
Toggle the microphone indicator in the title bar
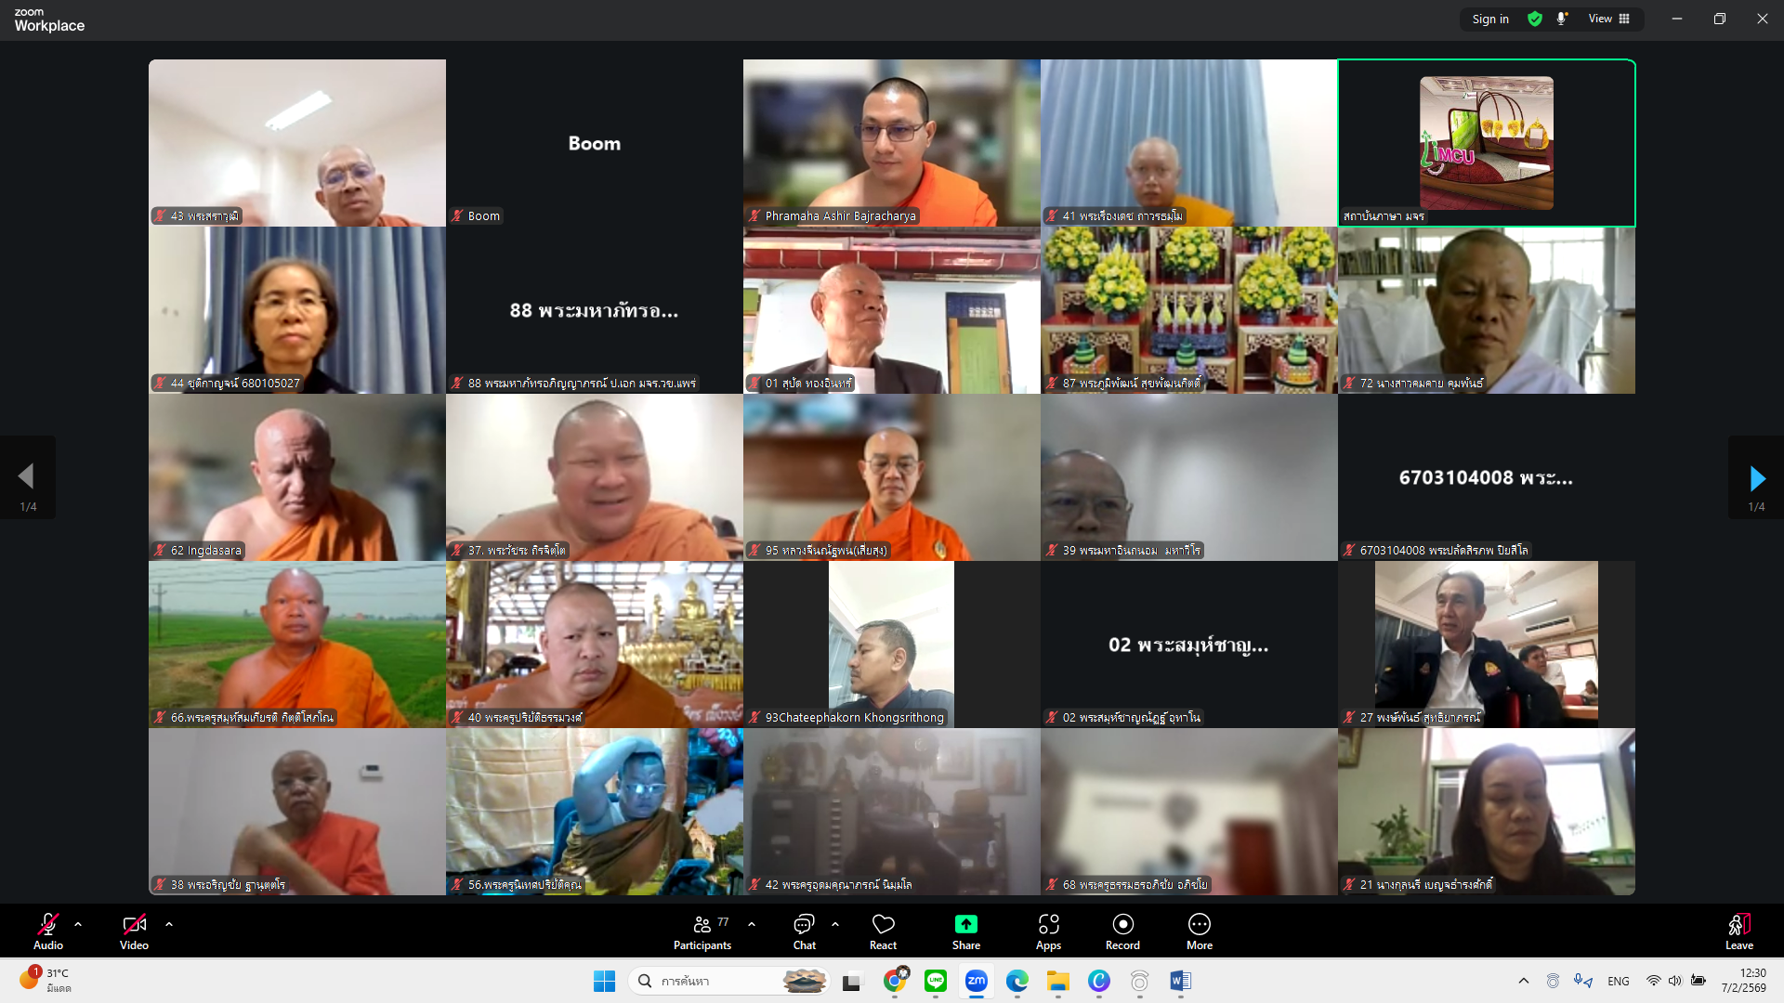pos(1562,19)
